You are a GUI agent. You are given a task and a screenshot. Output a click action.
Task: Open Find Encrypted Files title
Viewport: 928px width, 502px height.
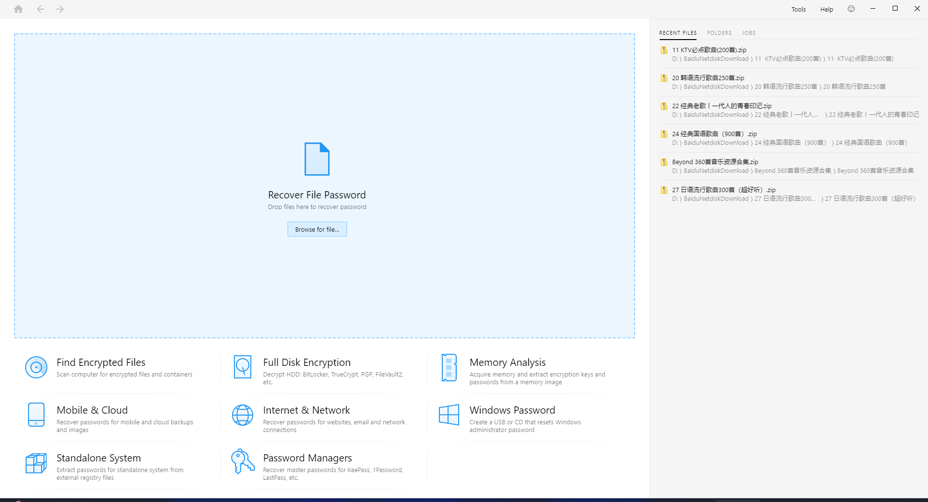click(x=101, y=363)
